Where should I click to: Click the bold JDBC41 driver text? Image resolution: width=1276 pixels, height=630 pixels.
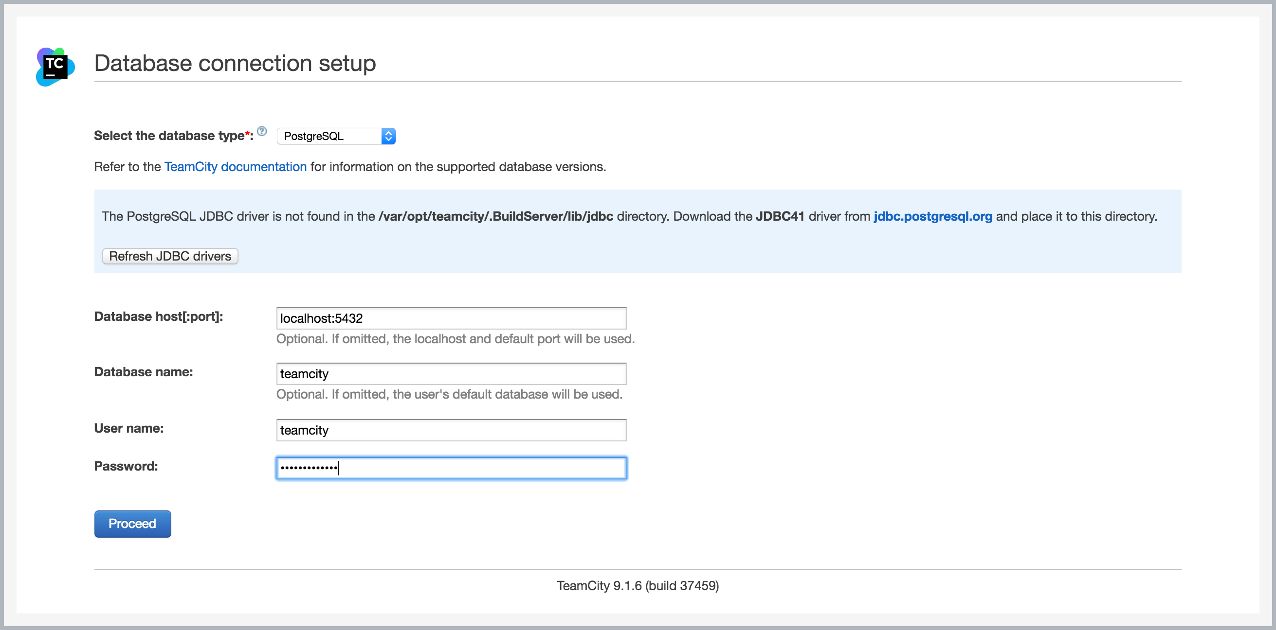tap(780, 216)
